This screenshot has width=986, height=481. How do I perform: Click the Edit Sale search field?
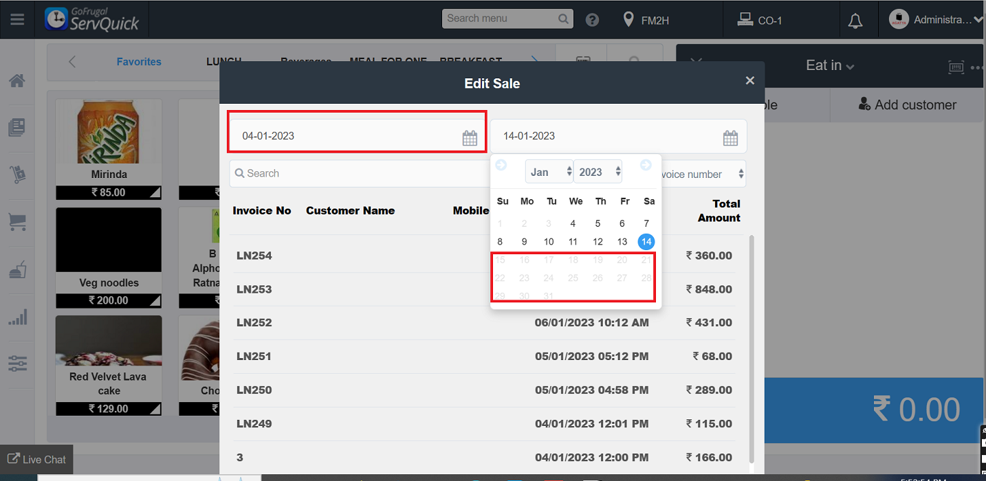360,173
